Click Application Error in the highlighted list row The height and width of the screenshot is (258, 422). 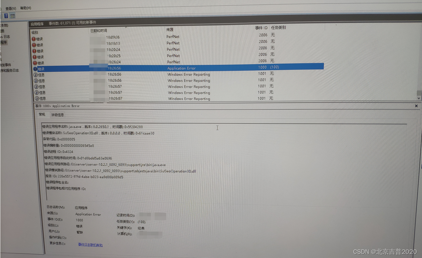(x=181, y=68)
